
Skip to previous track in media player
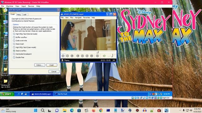78,56
